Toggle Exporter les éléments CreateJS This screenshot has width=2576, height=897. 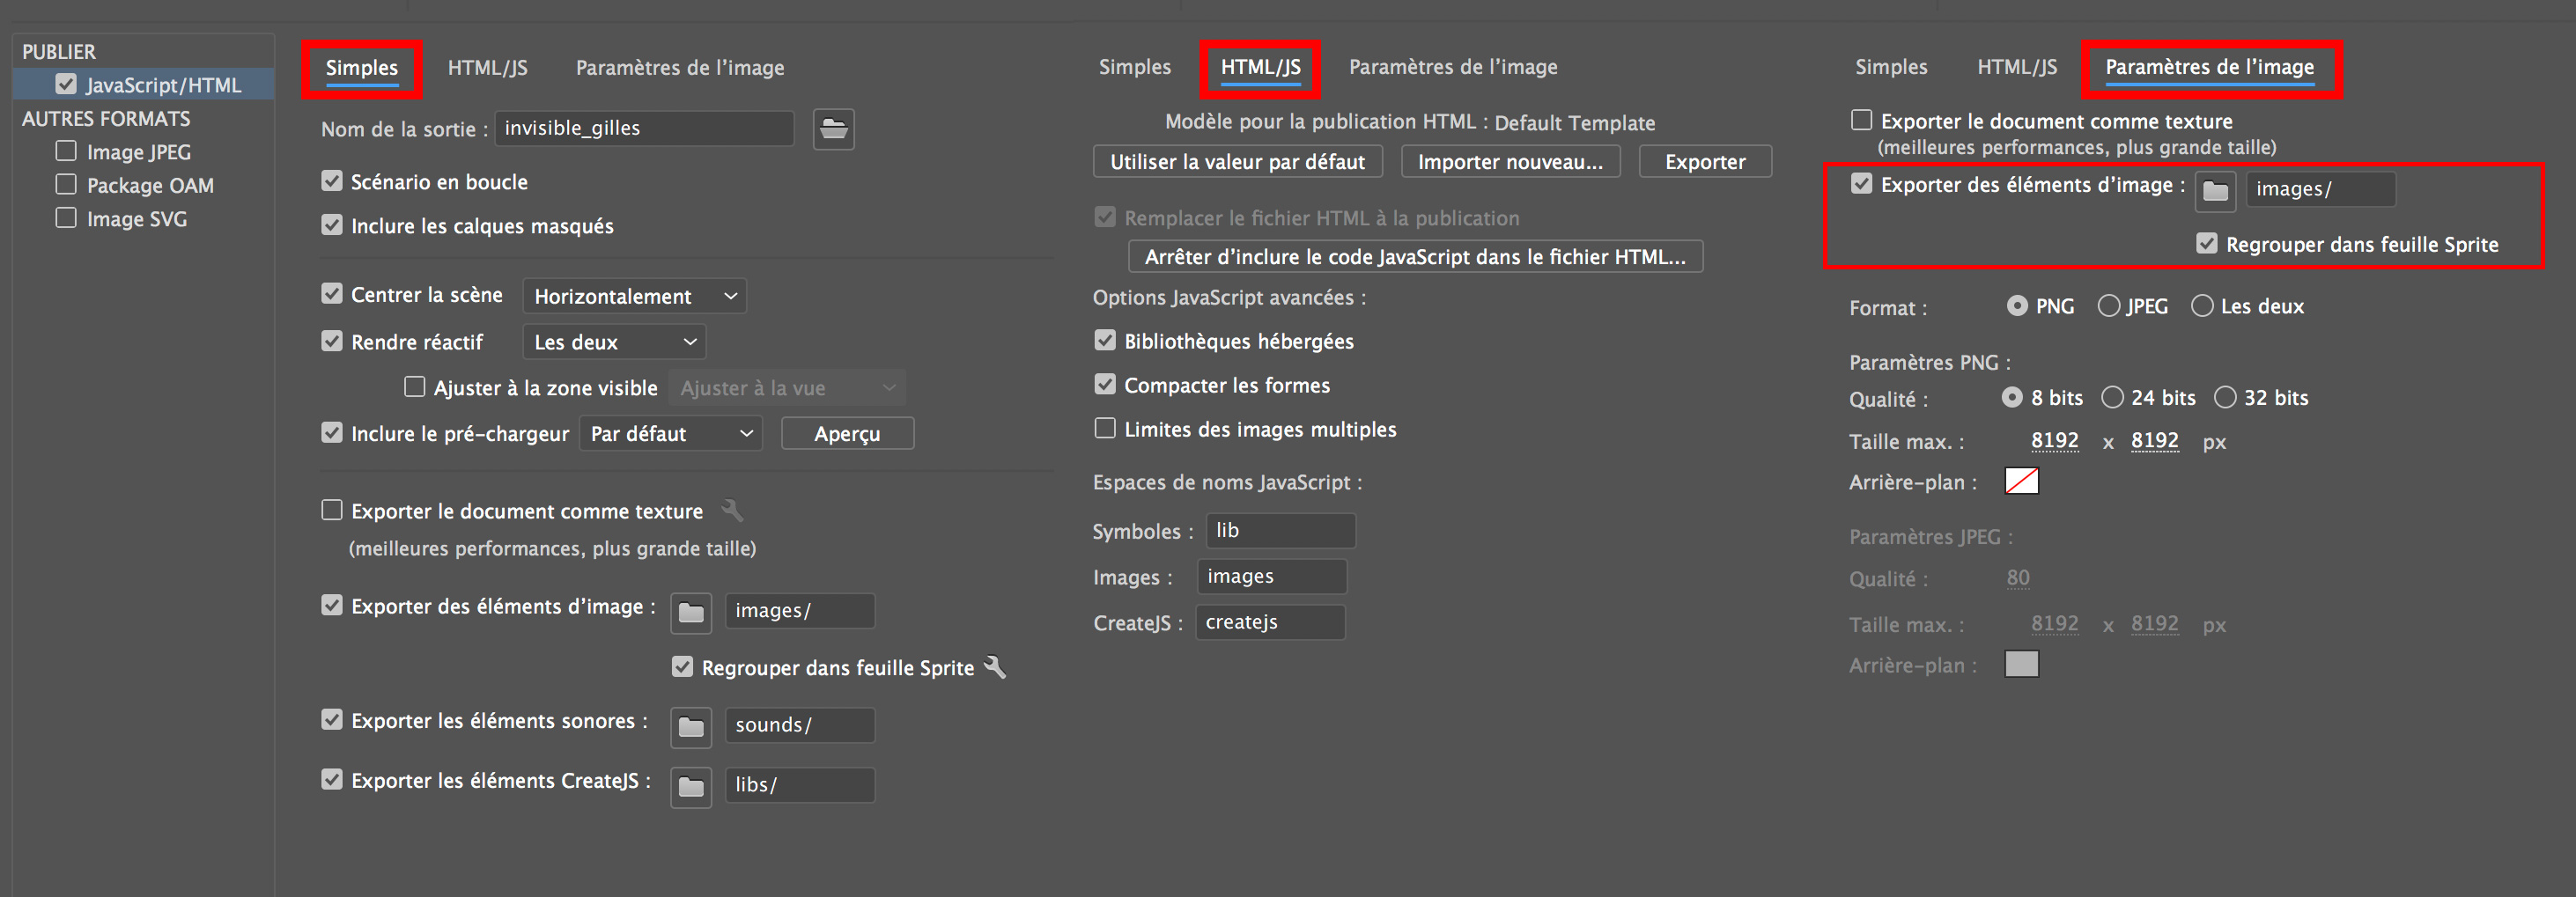(332, 779)
